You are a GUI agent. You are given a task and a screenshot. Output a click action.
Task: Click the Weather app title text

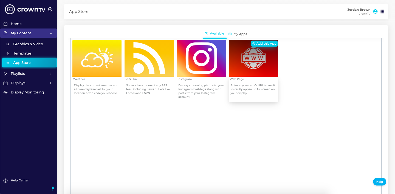click(x=79, y=79)
